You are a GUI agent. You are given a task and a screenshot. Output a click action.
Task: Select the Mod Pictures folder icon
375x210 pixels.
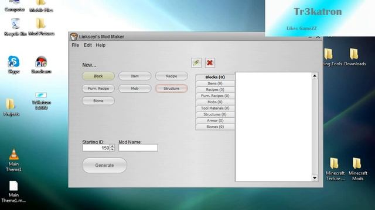(41, 27)
